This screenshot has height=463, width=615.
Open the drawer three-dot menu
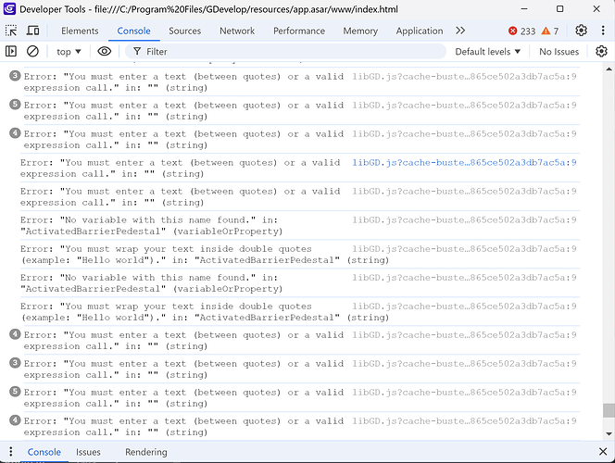click(10, 452)
